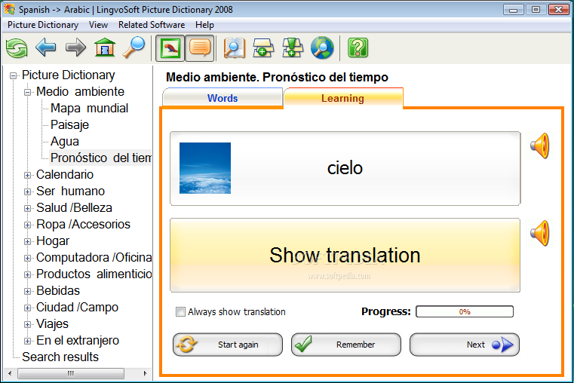Open the home building icon

pyautogui.click(x=105, y=47)
